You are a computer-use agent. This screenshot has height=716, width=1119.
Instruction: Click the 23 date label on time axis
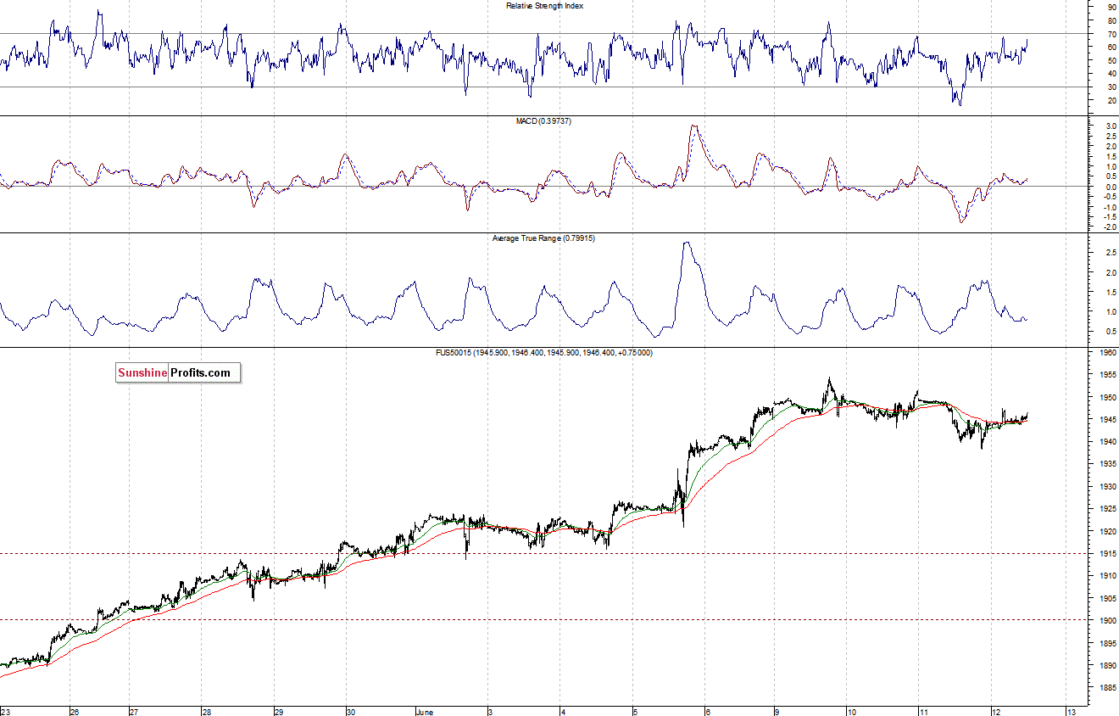(x=6, y=711)
